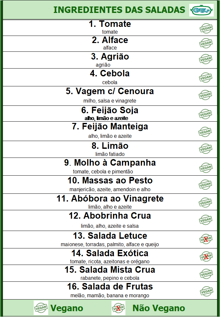
Task: Click the Vegano legend label
Action: coord(67,308)
